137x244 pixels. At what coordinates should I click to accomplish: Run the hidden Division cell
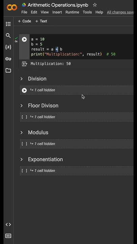[24, 90]
